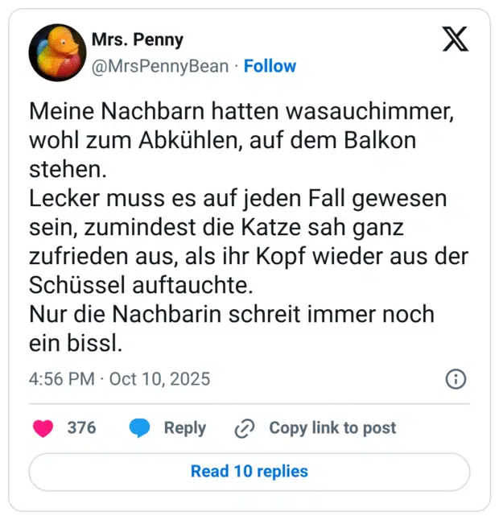Image resolution: width=499 pixels, height=520 pixels.
Task: Click the X logo
Action: coord(455,39)
